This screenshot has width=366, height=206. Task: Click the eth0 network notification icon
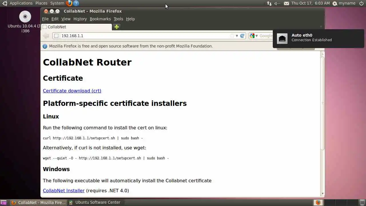click(282, 39)
